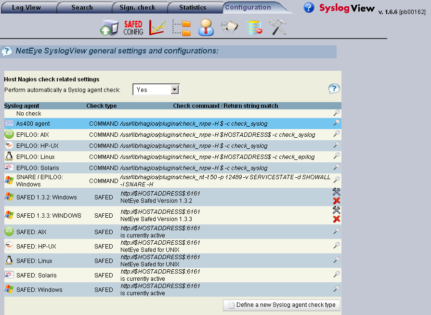The image size is (431, 315).
Task: Click the check_nt command for SNARE / EPILOG: Windows
Action: [225, 181]
